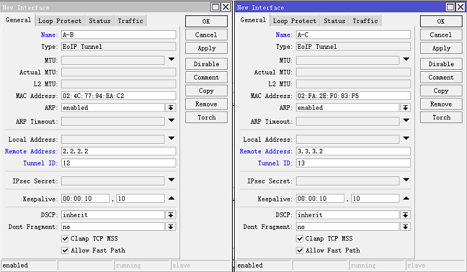
Task: Expand ARP Timeout field in A-B window
Action: [171, 121]
